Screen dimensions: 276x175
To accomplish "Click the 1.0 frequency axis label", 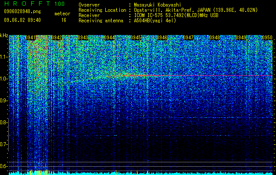I will pyautogui.click(x=3, y=79).
